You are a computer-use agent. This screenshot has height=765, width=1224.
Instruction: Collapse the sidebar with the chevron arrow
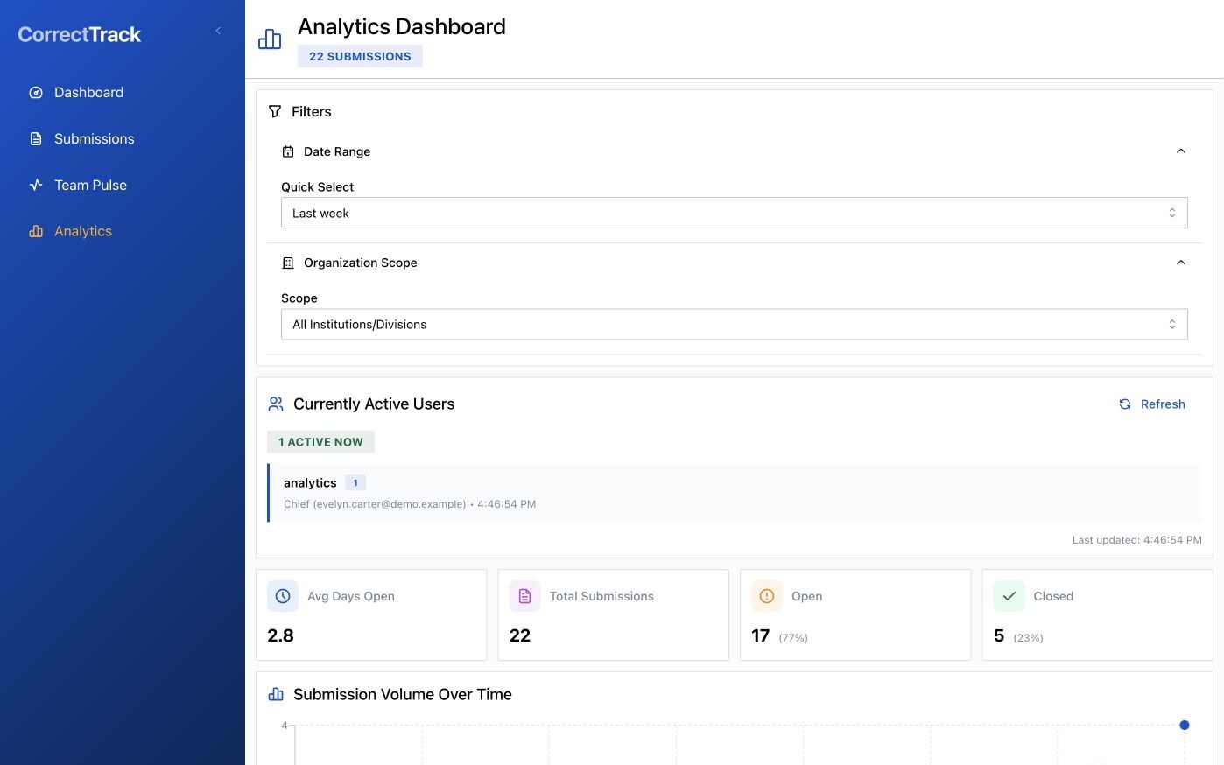tap(218, 32)
